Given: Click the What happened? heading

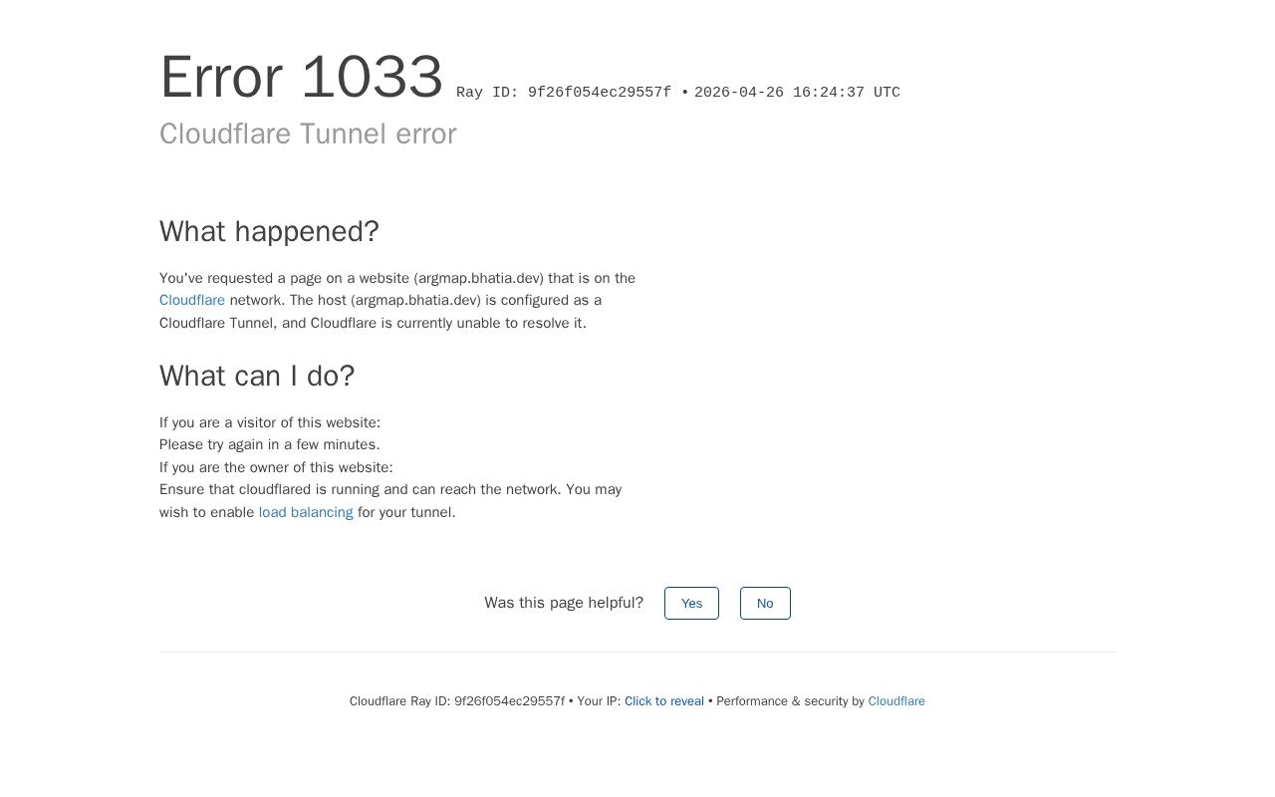Looking at the screenshot, I should point(269,231).
